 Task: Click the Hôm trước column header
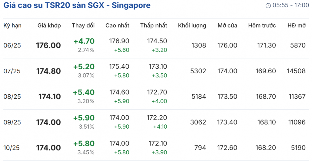(x=262, y=25)
